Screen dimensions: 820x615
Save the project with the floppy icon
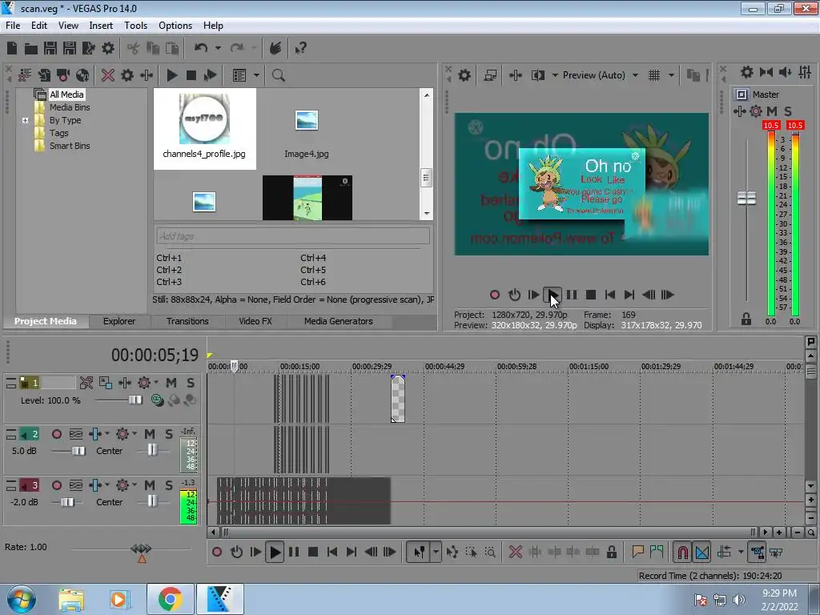click(x=50, y=48)
